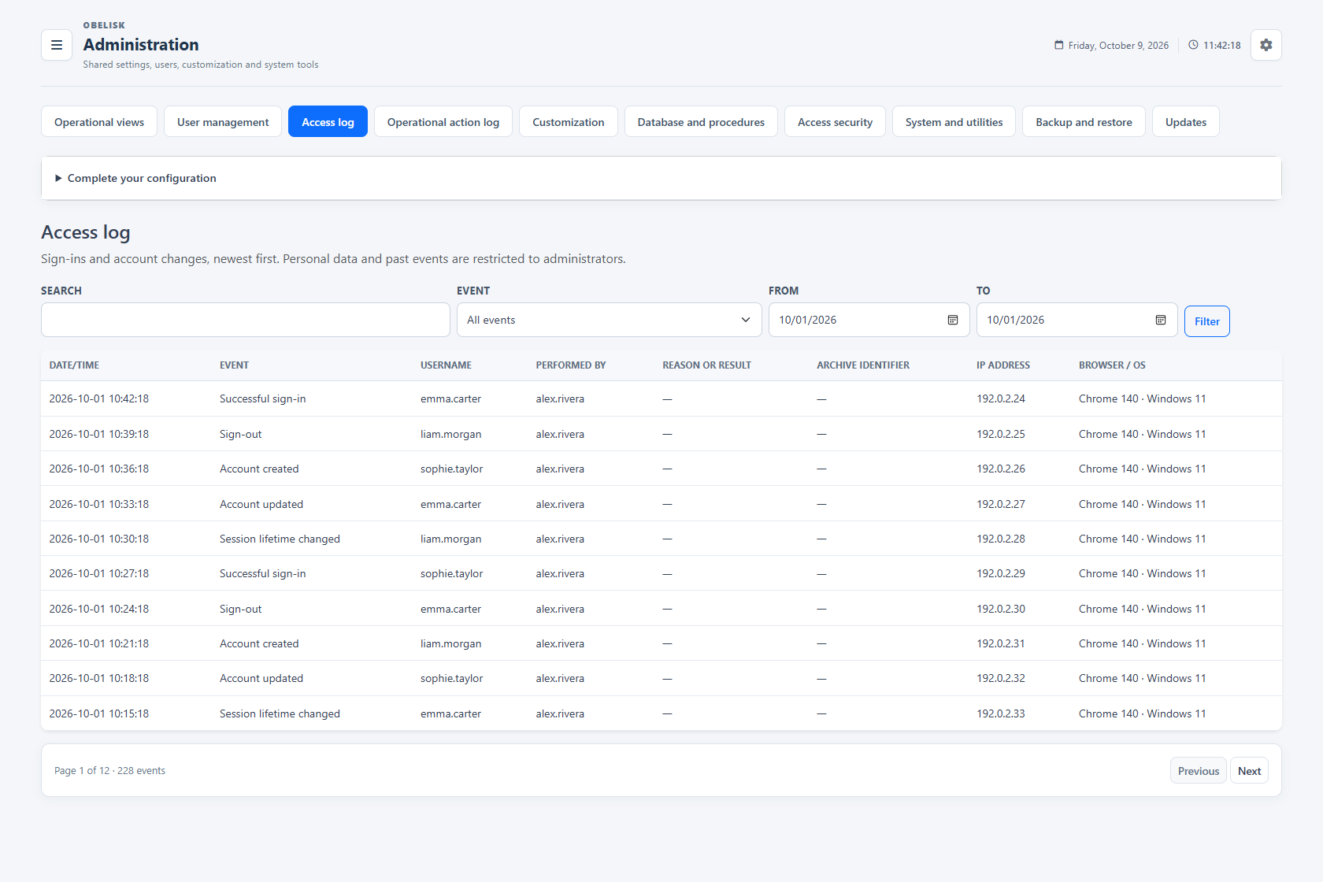
Task: Click the IP address 192.0.2.25
Action: (1001, 434)
